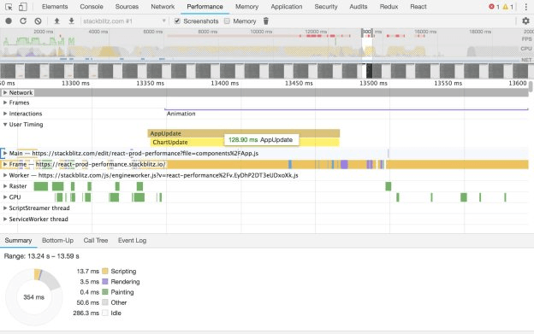The width and height of the screenshot is (534, 334).
Task: Click the load profile upload icon
Action: pos(56,21)
